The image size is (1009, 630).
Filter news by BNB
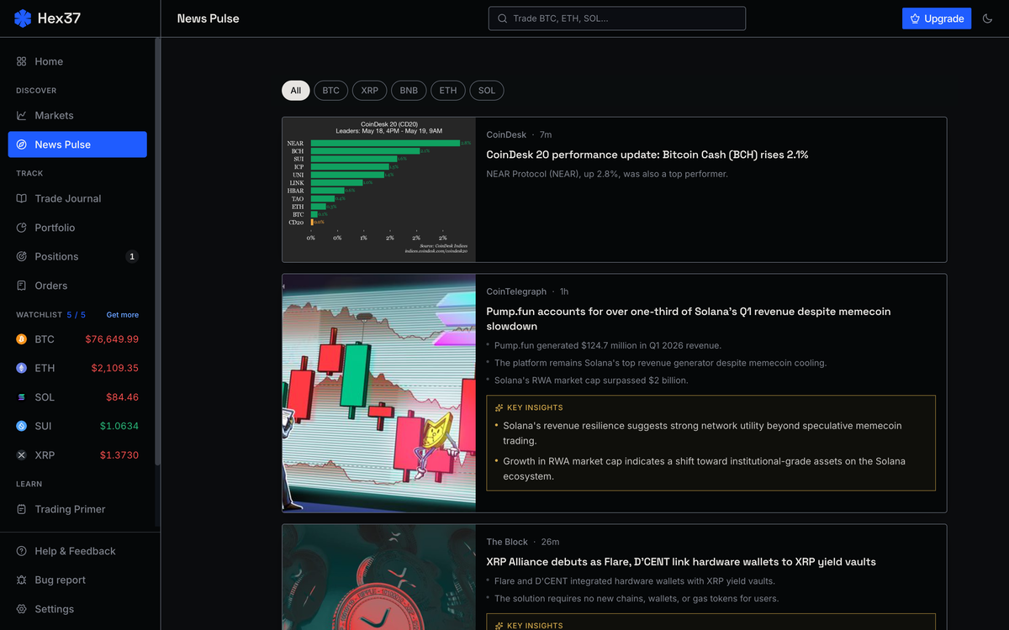(409, 91)
